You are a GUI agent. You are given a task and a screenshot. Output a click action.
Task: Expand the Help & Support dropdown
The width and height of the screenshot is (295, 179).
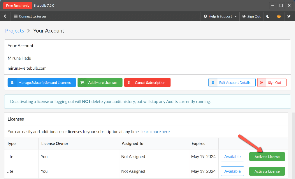pyautogui.click(x=220, y=16)
